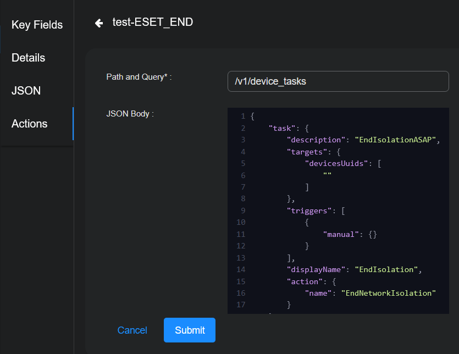This screenshot has height=354, width=459.
Task: Click the "EndNetworkIsolation" action name value
Action: pyautogui.click(x=388, y=293)
